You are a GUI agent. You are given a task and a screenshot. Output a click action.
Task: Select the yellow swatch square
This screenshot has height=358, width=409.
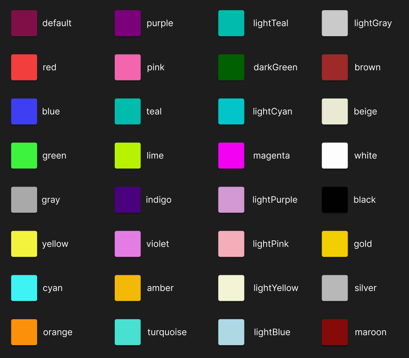tap(24, 244)
